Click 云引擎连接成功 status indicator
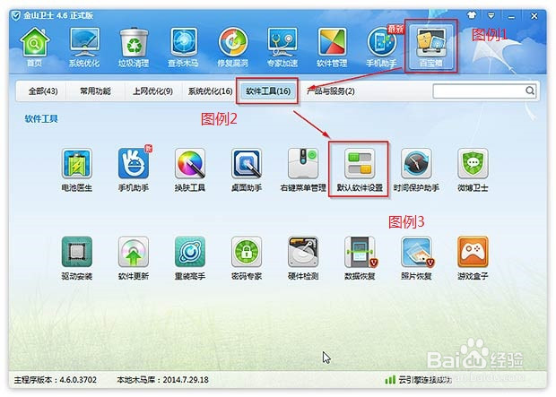This screenshot has width=556, height=397. pyautogui.click(x=419, y=380)
